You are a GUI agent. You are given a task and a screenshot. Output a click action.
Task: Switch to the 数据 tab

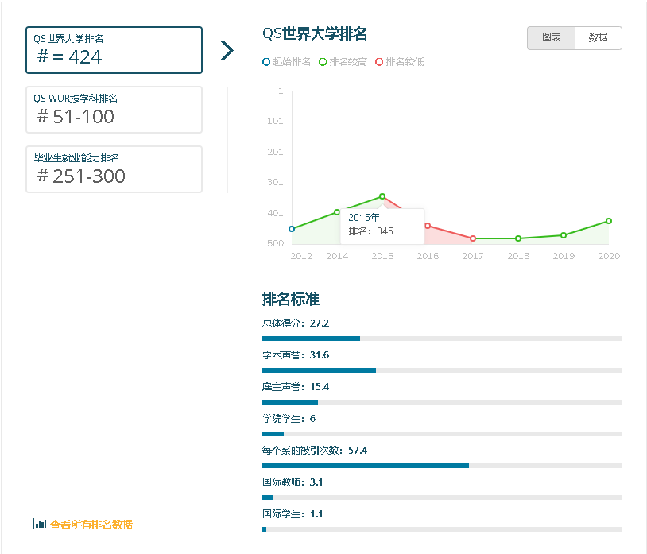point(598,37)
